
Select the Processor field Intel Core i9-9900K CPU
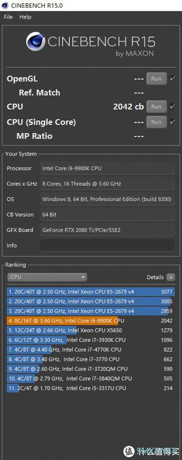pos(107,169)
